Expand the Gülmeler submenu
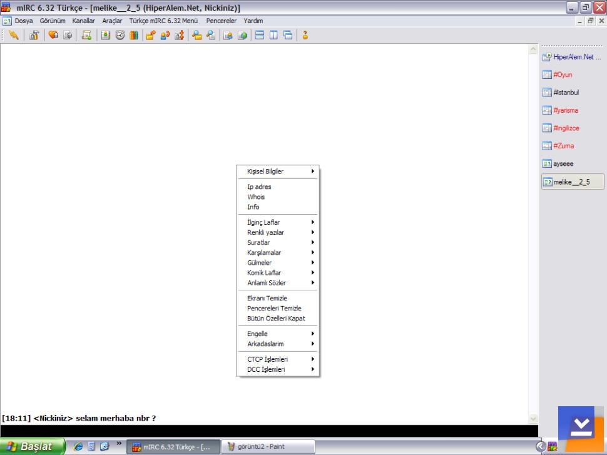This screenshot has height=455, width=607. coord(278,262)
